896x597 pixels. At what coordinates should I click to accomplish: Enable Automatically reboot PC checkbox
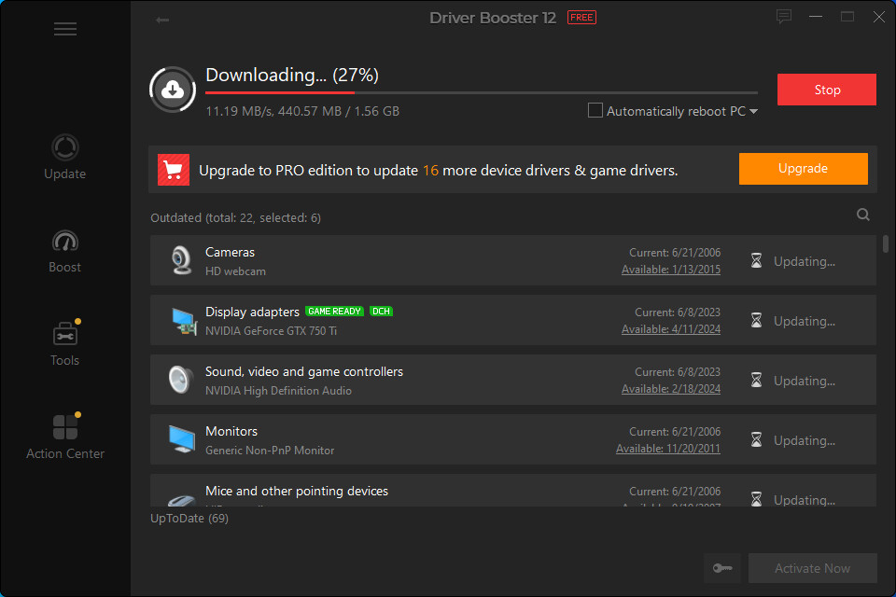(x=595, y=110)
